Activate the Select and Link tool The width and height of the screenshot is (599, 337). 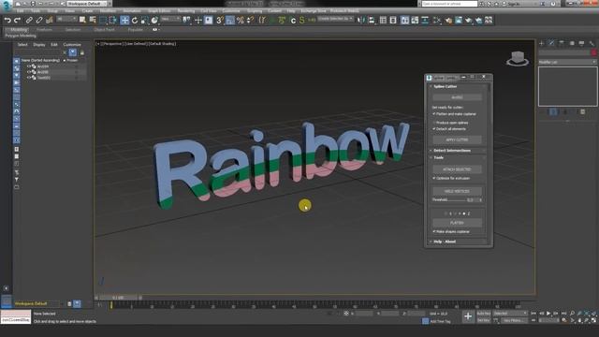point(29,21)
